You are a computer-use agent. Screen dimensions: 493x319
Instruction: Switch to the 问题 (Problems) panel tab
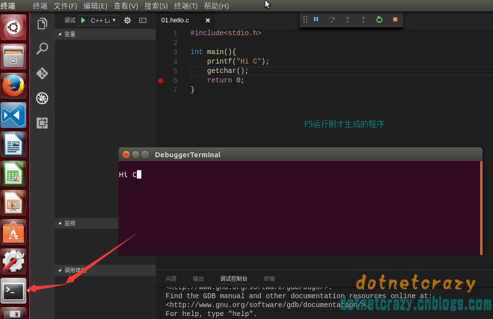(171, 279)
